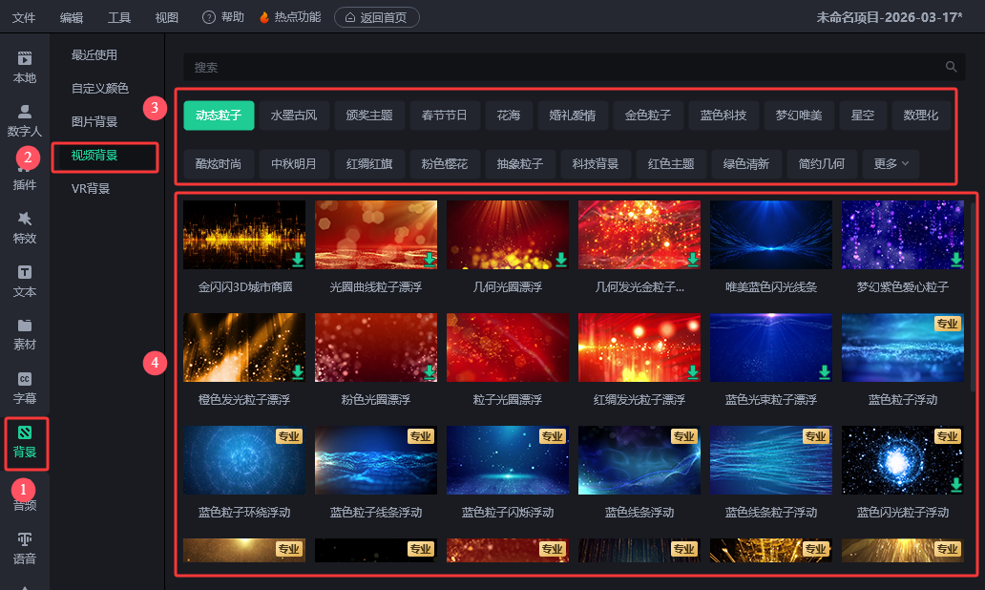The width and height of the screenshot is (985, 590).
Task: Open the 本地 local media panel
Action: pyautogui.click(x=25, y=67)
